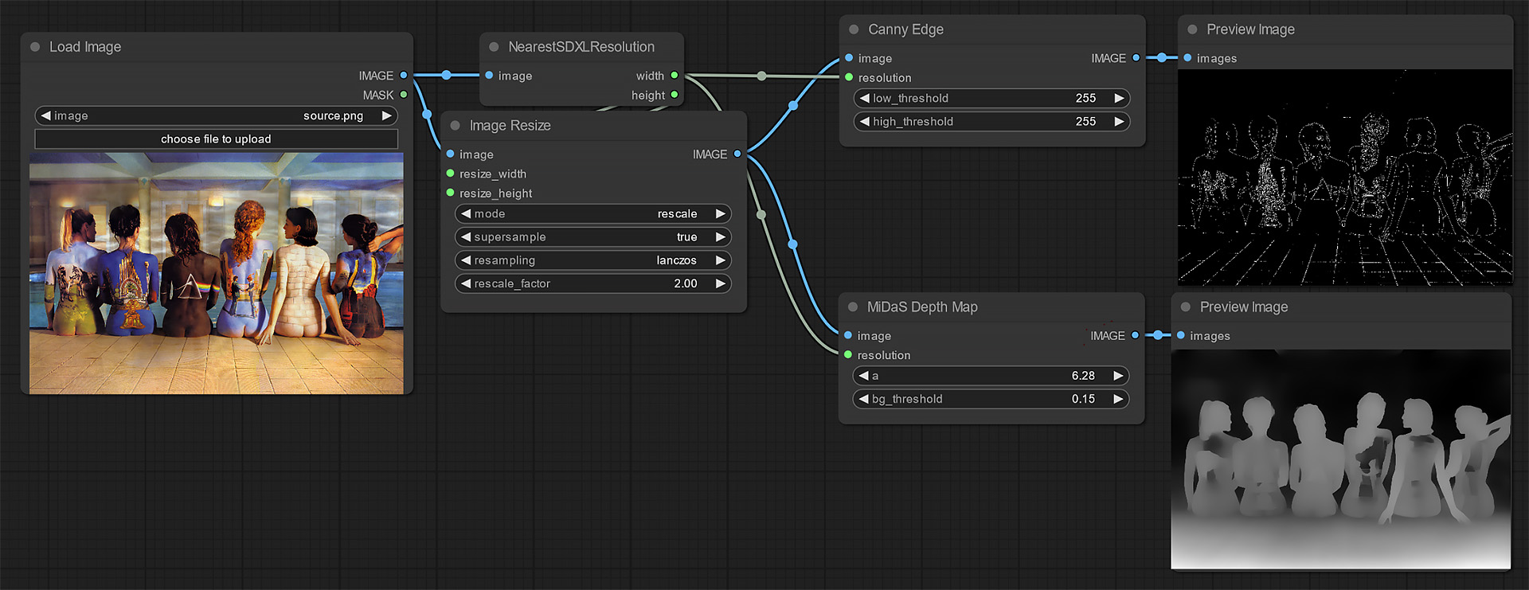Click the Canny edge preview thumbnail
Screen dimensions: 1529x590
(1345, 178)
